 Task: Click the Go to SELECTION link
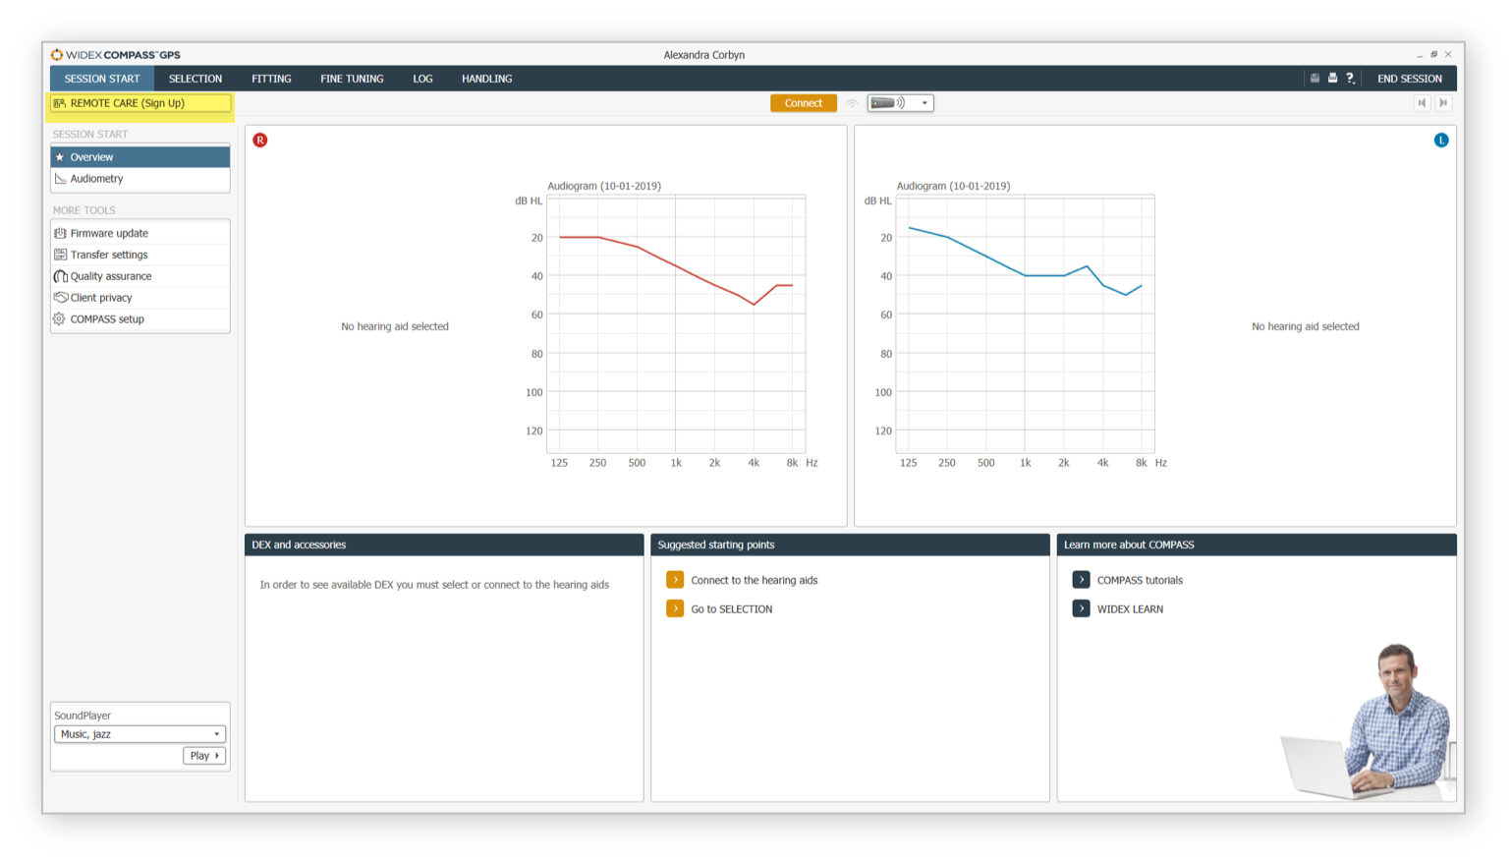[x=731, y=609]
